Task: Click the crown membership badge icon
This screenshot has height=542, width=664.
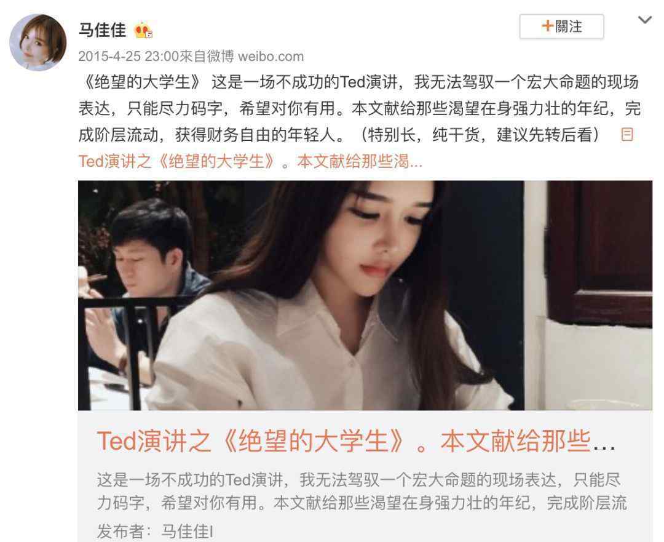Action: (x=143, y=31)
